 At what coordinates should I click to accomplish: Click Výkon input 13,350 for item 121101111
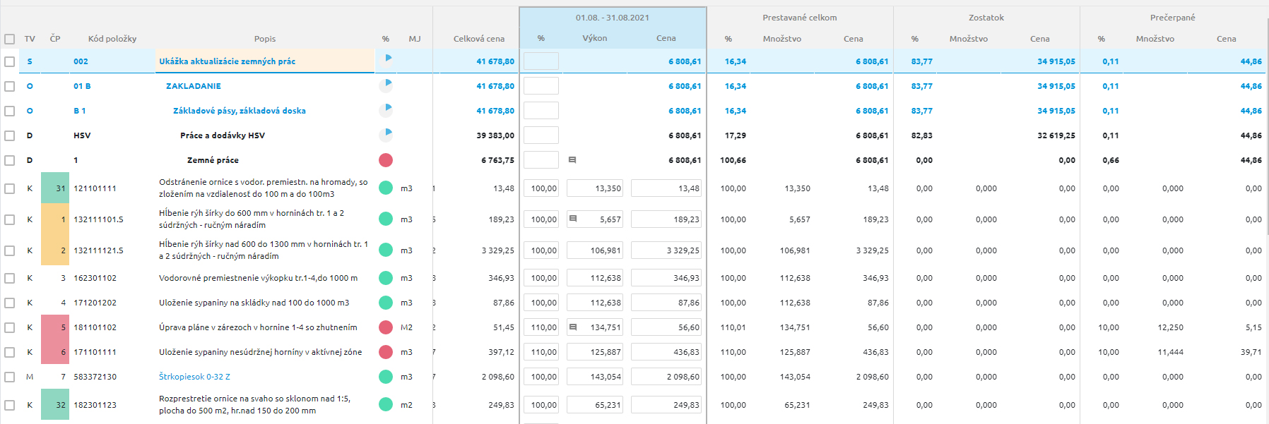click(x=595, y=188)
